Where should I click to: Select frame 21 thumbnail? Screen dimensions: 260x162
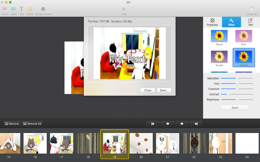click(x=167, y=143)
